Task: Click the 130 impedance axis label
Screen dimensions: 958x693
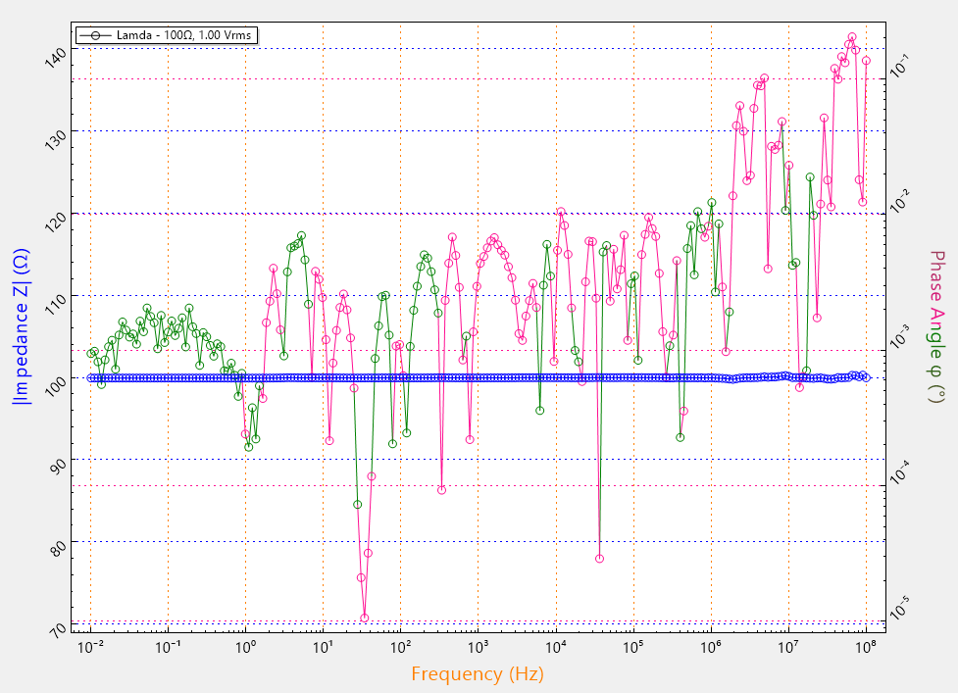Action: 56,140
